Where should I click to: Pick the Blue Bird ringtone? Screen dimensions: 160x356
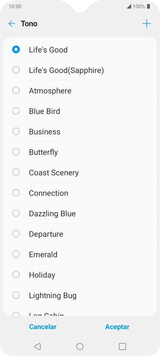pos(80,111)
